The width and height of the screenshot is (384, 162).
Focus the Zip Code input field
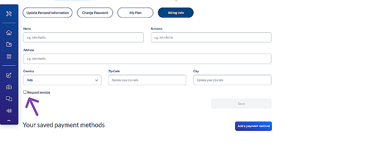147,80
